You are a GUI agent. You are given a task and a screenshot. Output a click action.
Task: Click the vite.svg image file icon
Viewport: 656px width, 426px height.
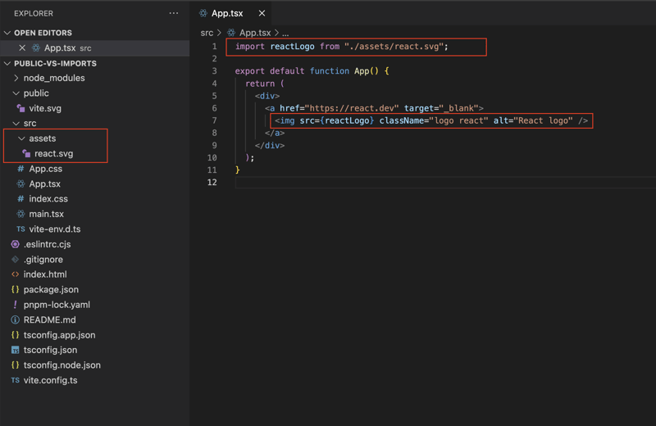tap(20, 108)
